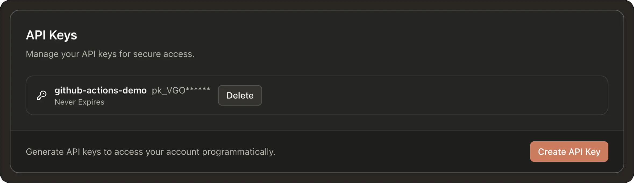
Task: Click the expiration status under the key name
Action: [x=79, y=102]
